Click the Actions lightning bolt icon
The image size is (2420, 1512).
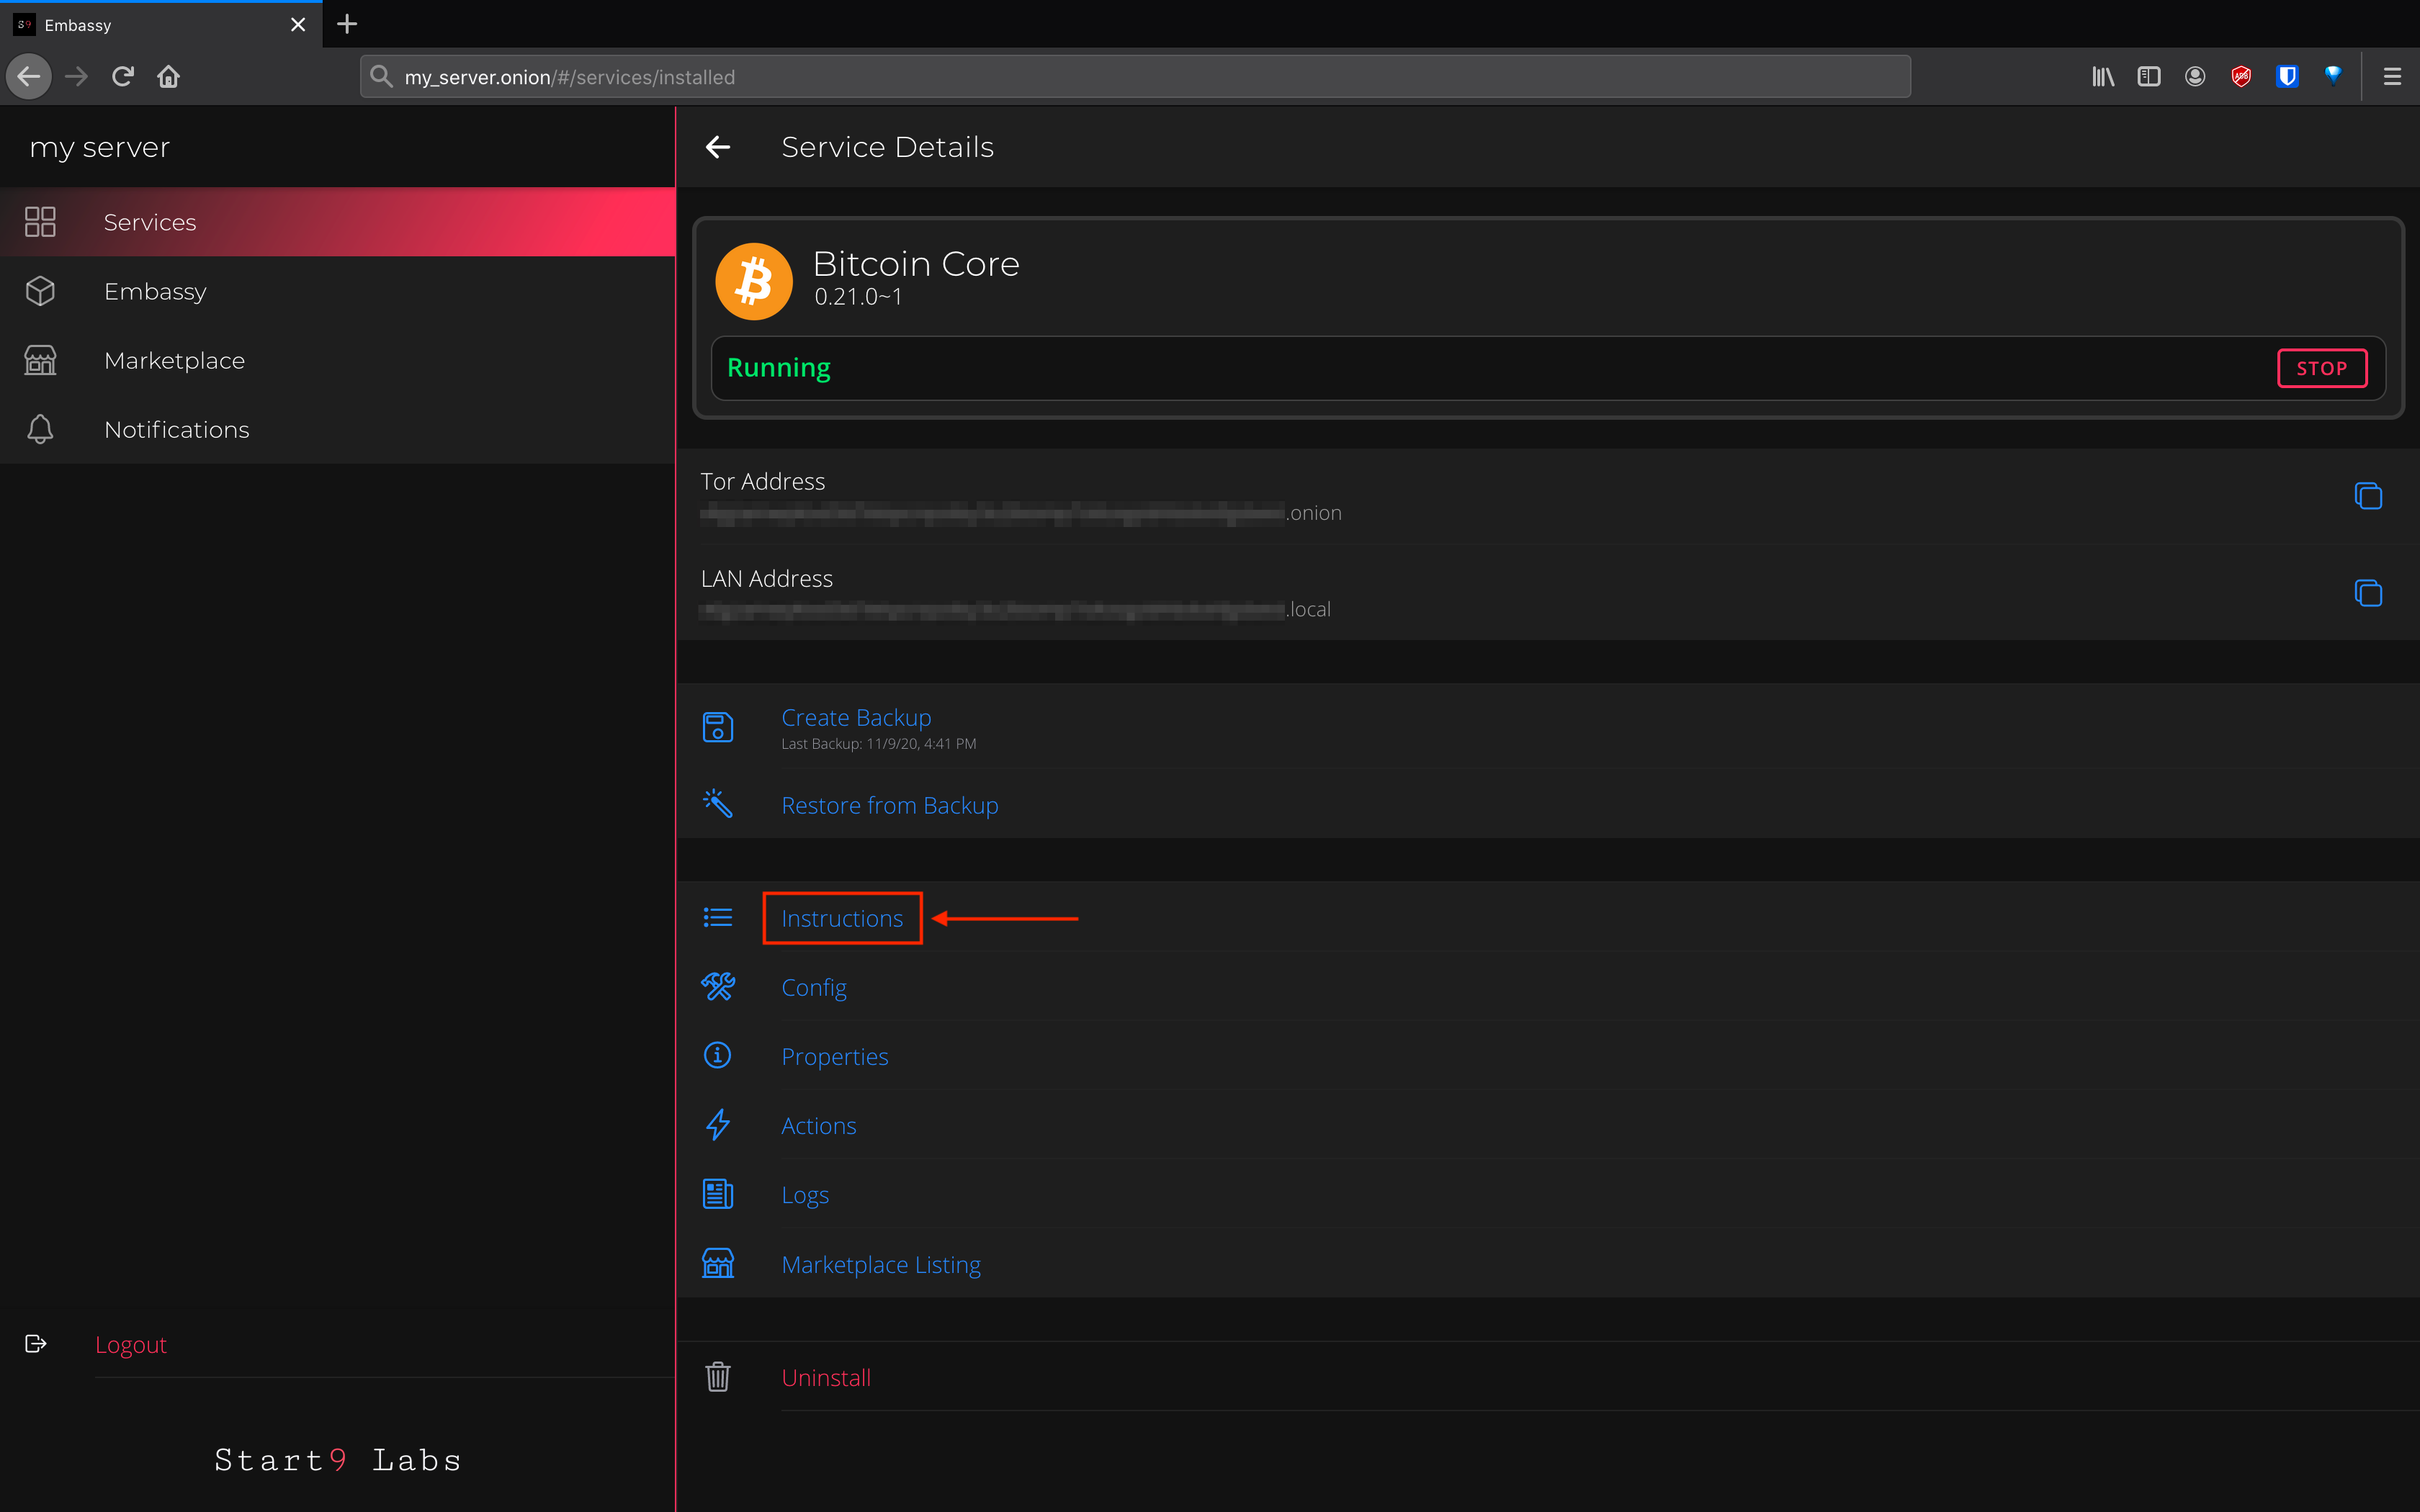tap(717, 1125)
